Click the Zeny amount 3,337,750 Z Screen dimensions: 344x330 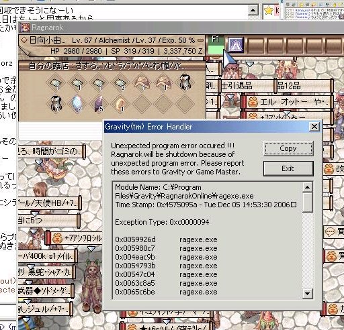183,51
